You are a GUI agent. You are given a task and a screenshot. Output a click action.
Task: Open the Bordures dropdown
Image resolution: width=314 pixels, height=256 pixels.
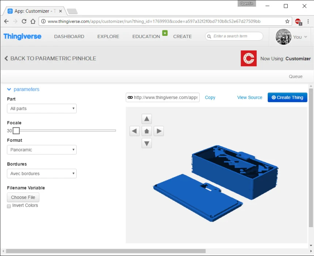click(41, 173)
